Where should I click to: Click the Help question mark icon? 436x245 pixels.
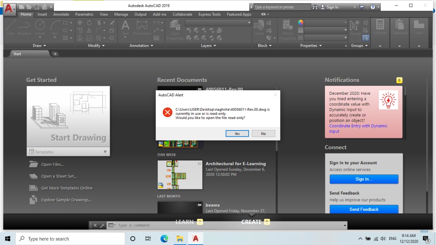point(373,7)
